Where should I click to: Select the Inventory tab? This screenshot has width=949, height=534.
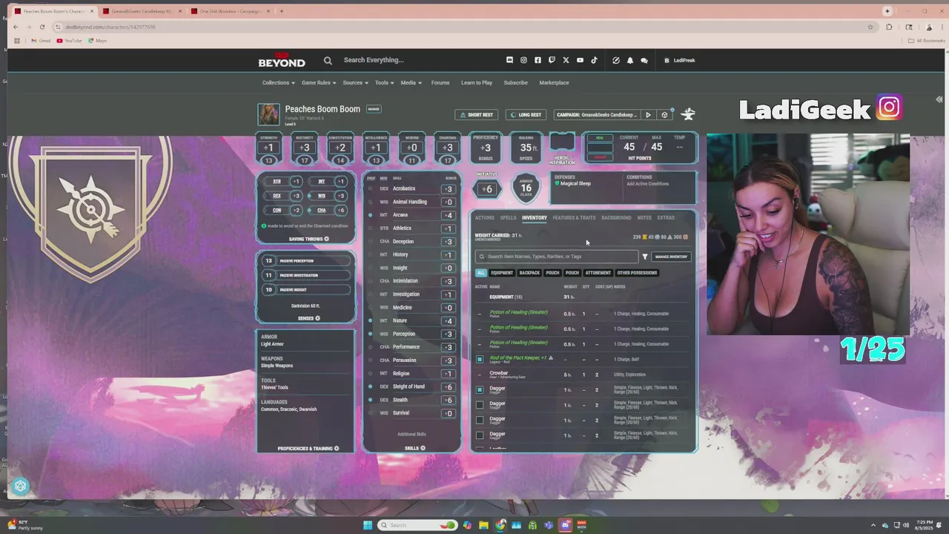[x=535, y=218]
